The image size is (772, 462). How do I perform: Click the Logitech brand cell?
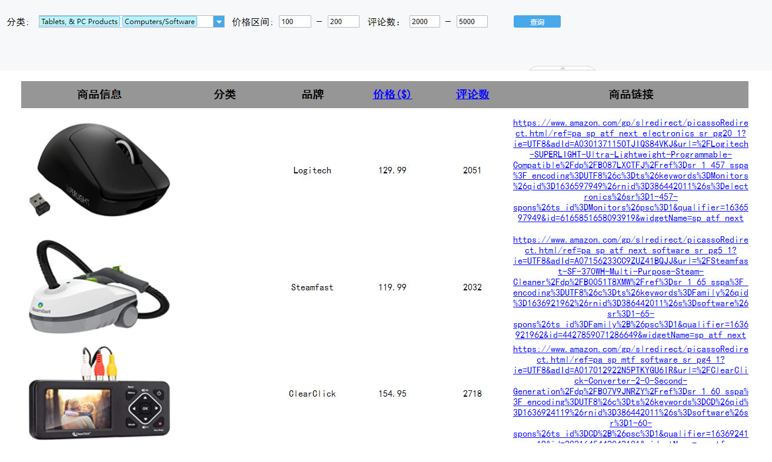pyautogui.click(x=312, y=170)
